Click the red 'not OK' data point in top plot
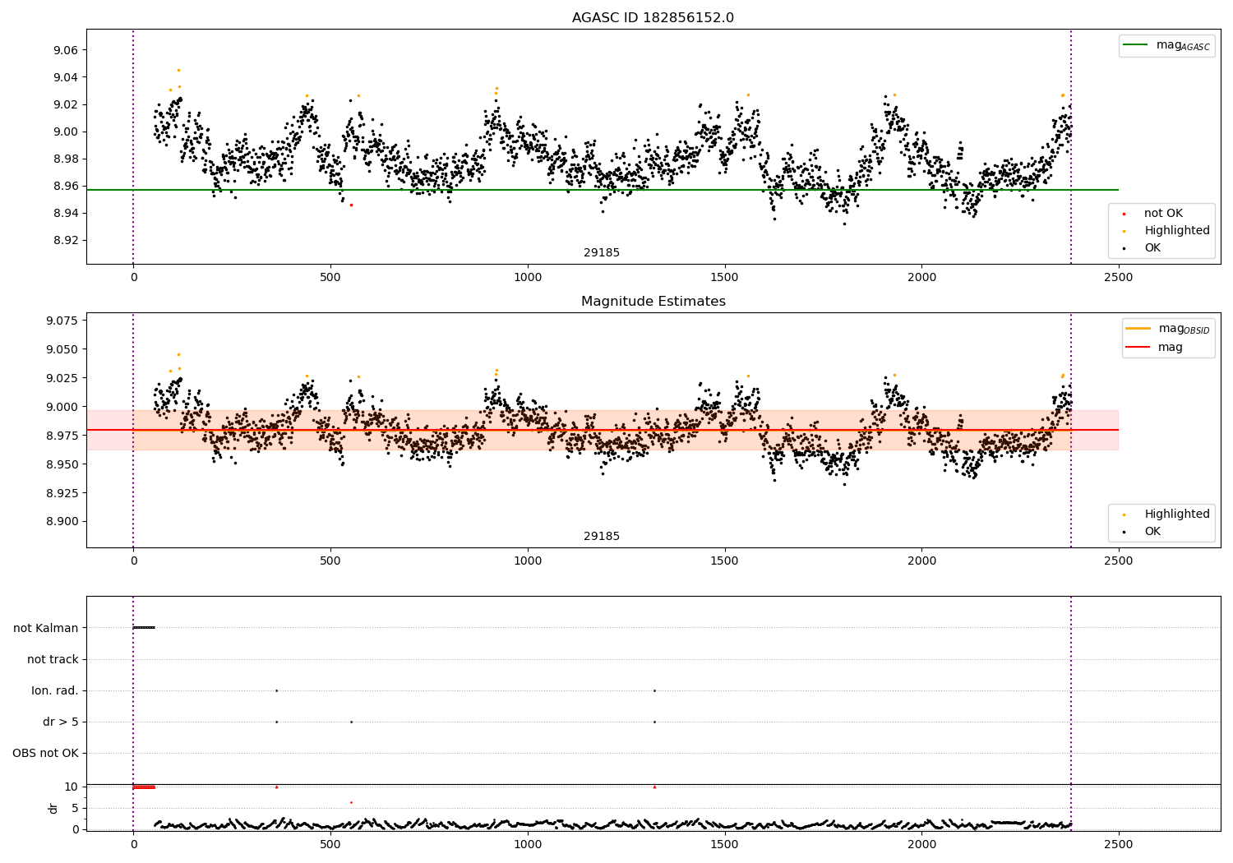Image resolution: width=1233 pixels, height=863 pixels. (351, 205)
